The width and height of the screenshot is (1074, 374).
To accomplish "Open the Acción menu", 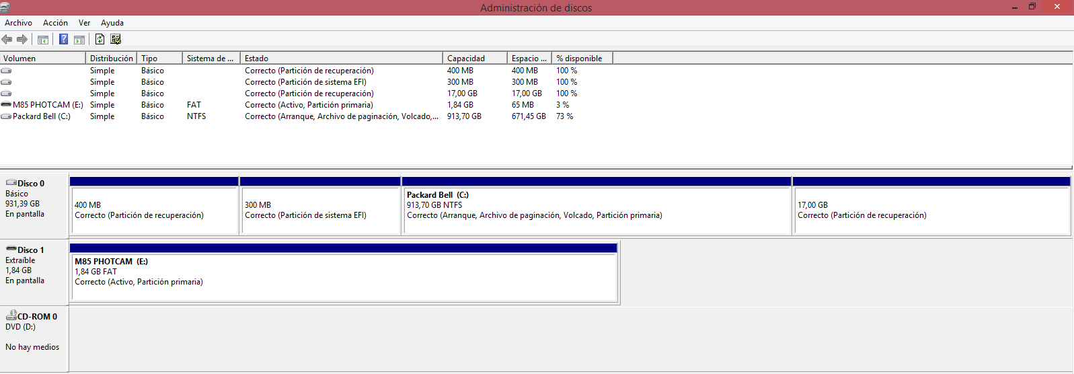I will pyautogui.click(x=55, y=23).
